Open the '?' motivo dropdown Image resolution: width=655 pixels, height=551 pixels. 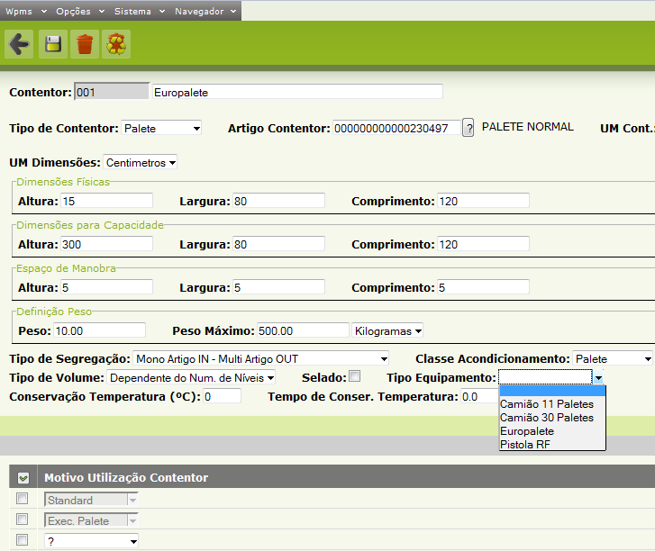[x=91, y=541]
